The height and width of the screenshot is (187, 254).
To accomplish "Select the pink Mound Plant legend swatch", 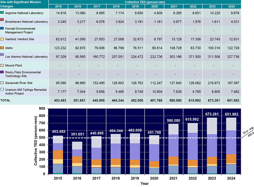I will (x=2, y=65).
